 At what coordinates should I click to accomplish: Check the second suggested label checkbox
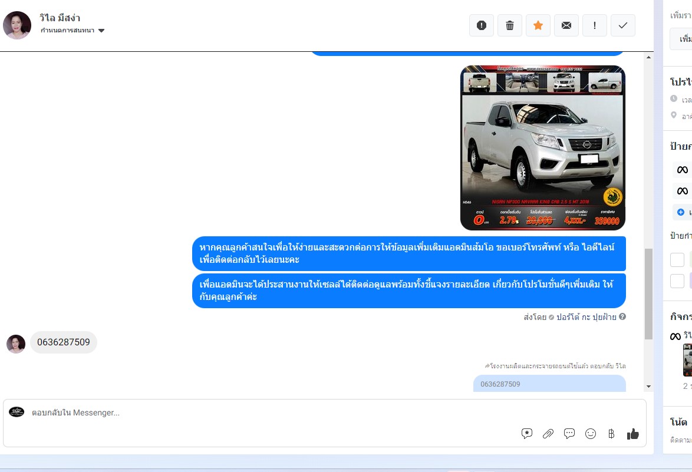click(677, 280)
